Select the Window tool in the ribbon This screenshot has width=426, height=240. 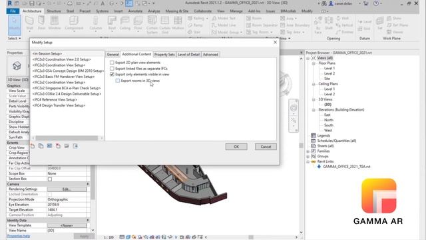(x=55, y=23)
